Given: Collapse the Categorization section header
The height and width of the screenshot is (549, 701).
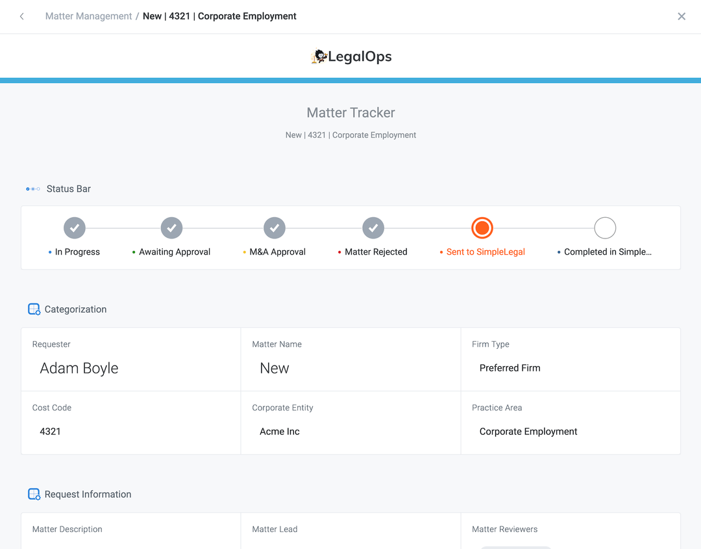Looking at the screenshot, I should coord(75,309).
